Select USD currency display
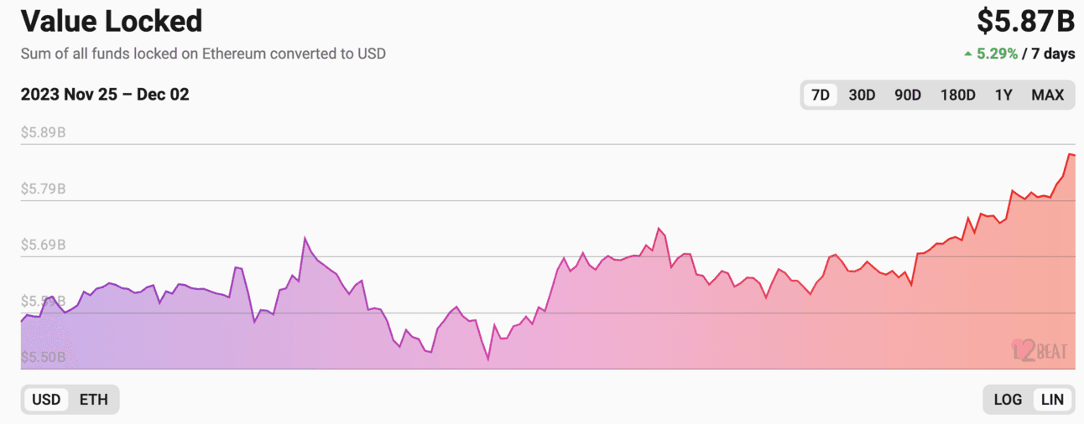Screen dimensions: 1084x424 click(x=46, y=400)
